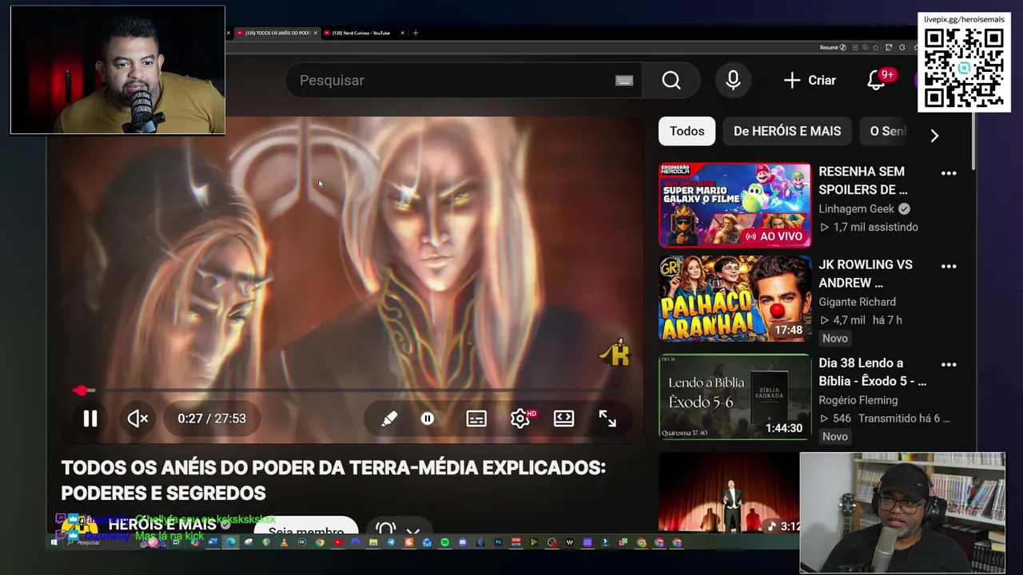Open Photoshop from the taskbar

(x=499, y=543)
